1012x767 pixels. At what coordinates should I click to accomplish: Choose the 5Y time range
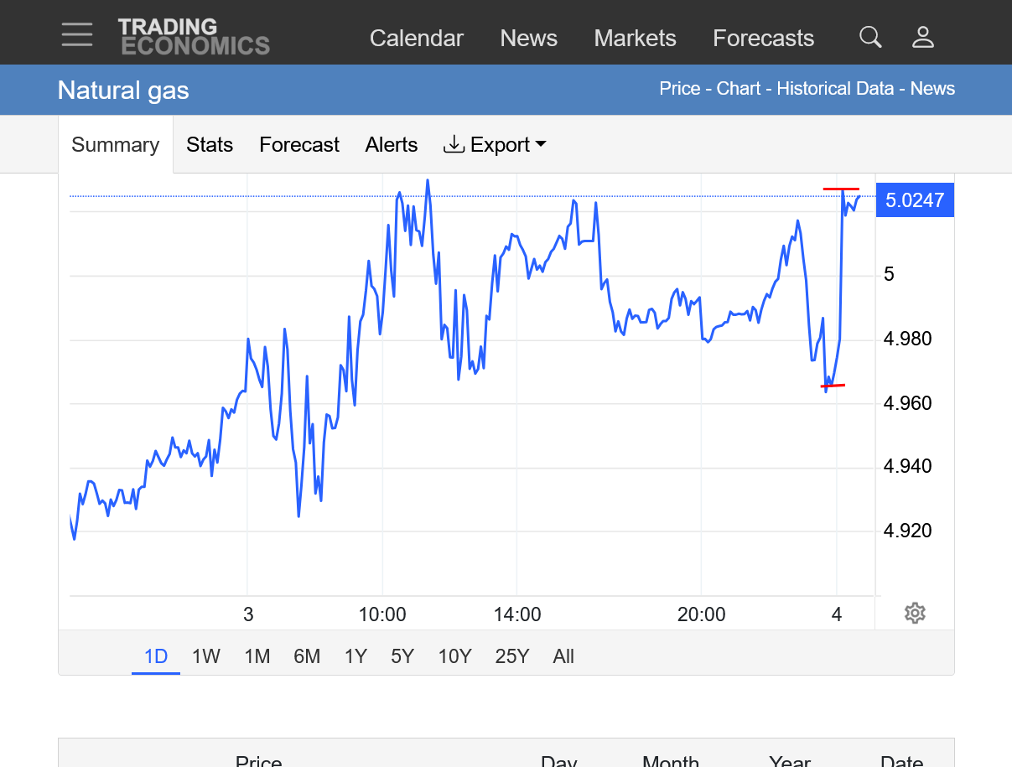coord(402,656)
